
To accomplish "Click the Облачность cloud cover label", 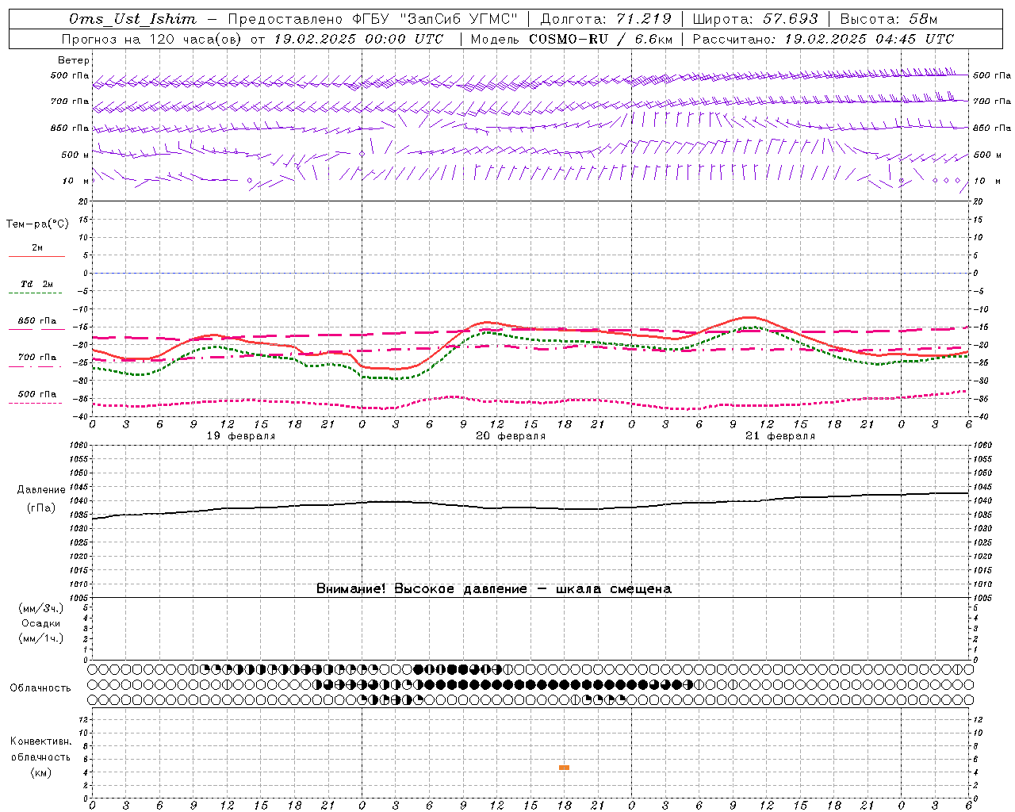I will 40,688.
